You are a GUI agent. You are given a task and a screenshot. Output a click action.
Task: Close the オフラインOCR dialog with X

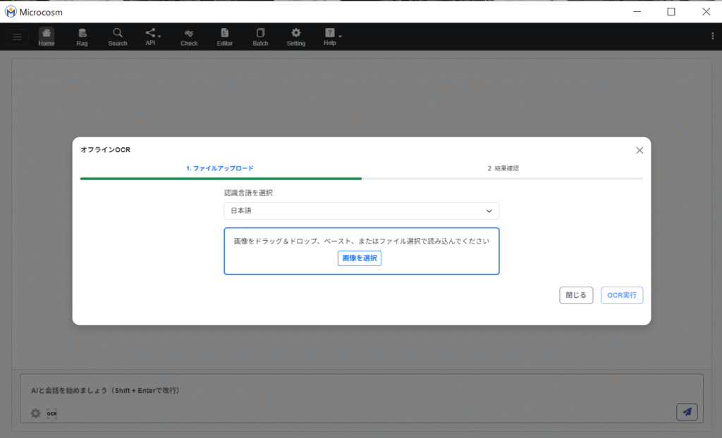(640, 150)
